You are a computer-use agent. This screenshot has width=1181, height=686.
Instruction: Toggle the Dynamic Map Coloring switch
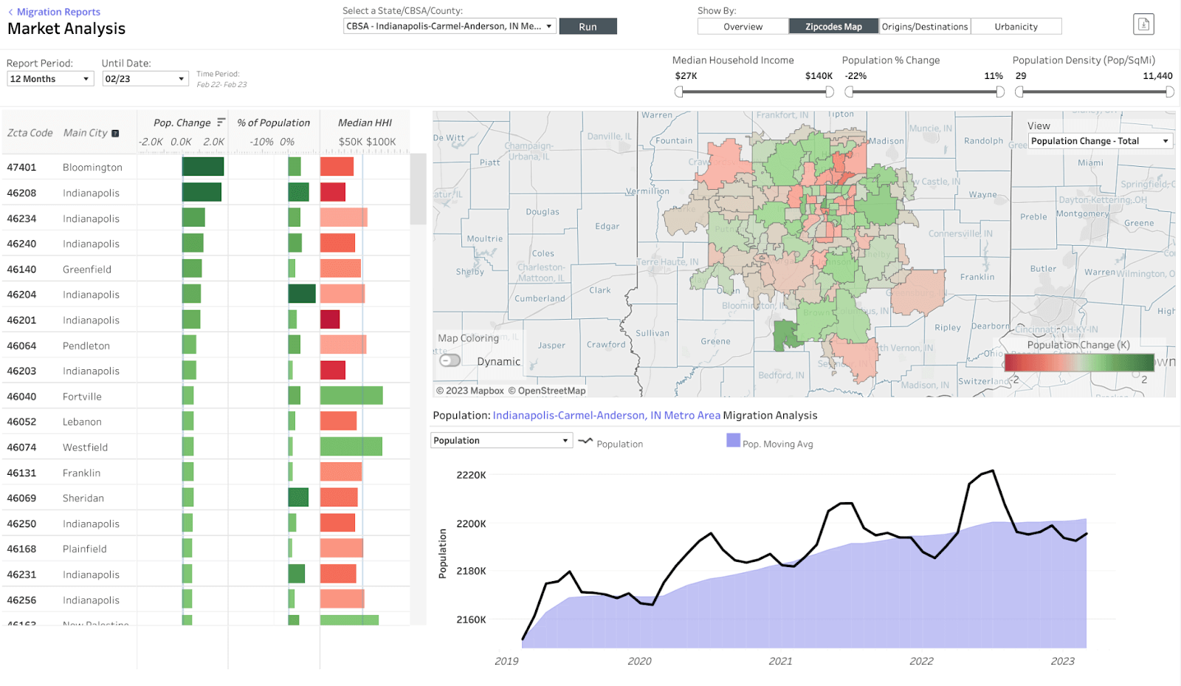tap(450, 360)
